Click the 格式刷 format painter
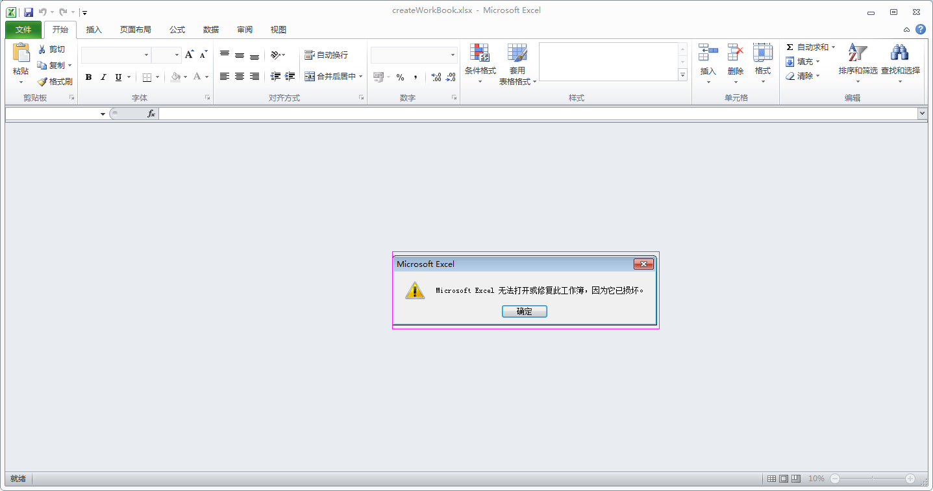Image resolution: width=933 pixels, height=491 pixels. click(x=55, y=82)
